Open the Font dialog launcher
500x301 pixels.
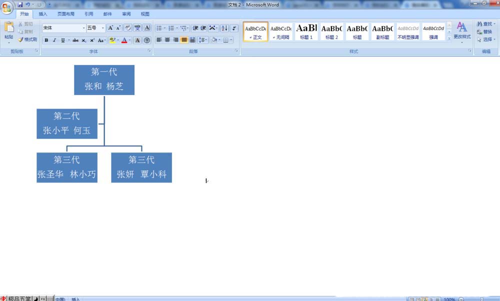(149, 50)
